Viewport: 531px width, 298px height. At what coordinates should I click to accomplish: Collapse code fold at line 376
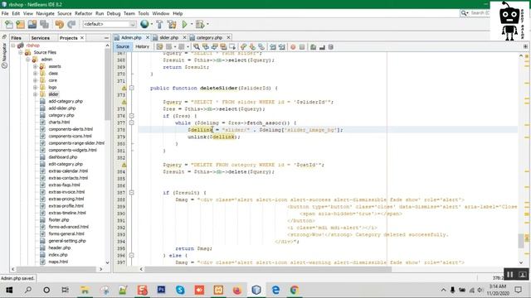132,116
